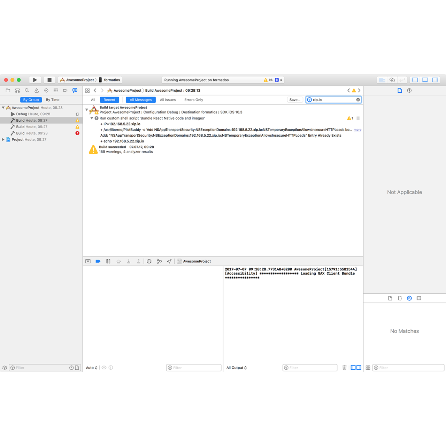Open the Debug memory graph icon

[x=159, y=261]
